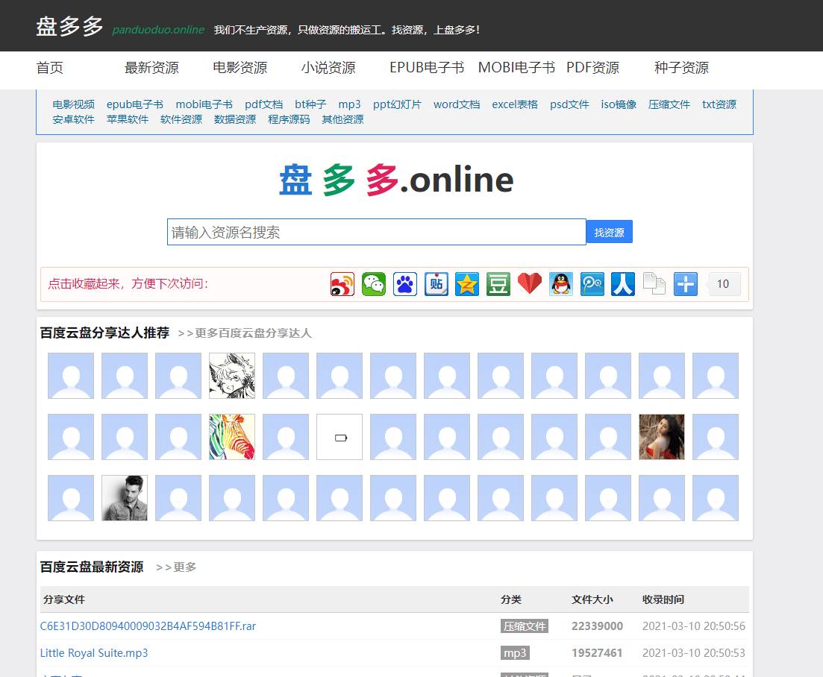Share the page to Douban
The width and height of the screenshot is (823, 677).
(x=498, y=284)
